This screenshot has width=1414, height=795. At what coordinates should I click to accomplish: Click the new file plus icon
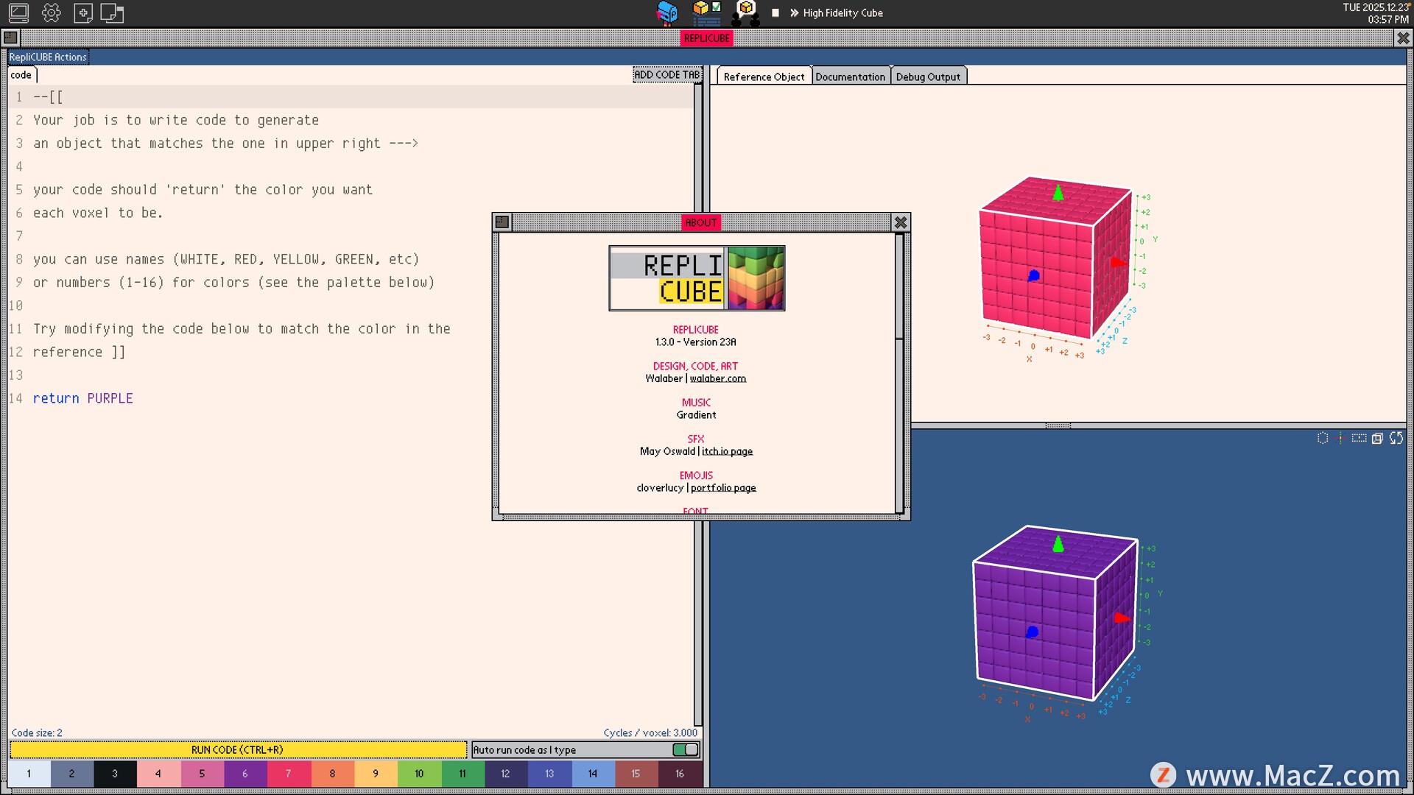pos(83,13)
